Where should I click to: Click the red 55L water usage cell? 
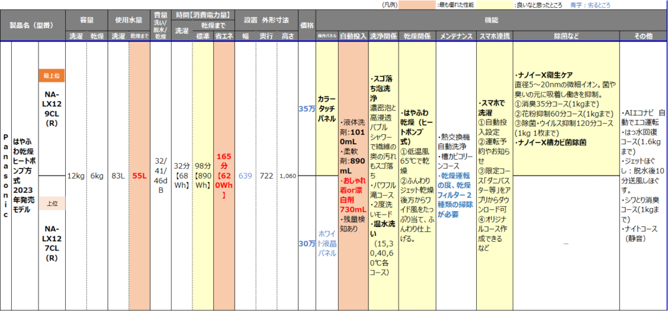coord(140,176)
